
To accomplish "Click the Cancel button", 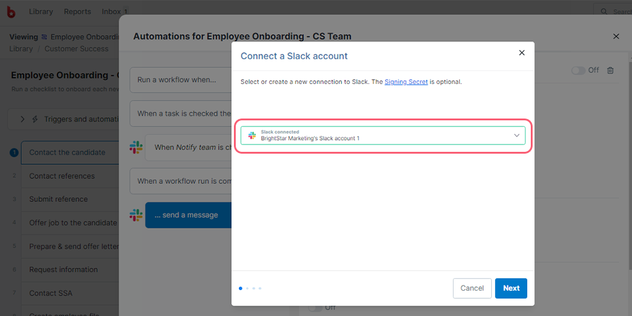I will [x=472, y=288].
